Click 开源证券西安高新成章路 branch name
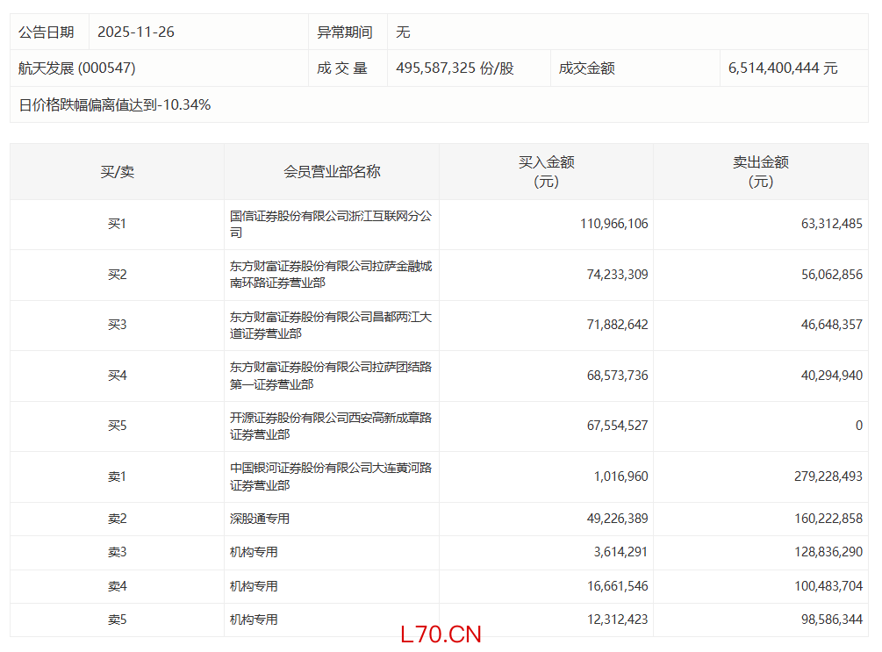Screen dimensions: 882x652 tap(331, 426)
